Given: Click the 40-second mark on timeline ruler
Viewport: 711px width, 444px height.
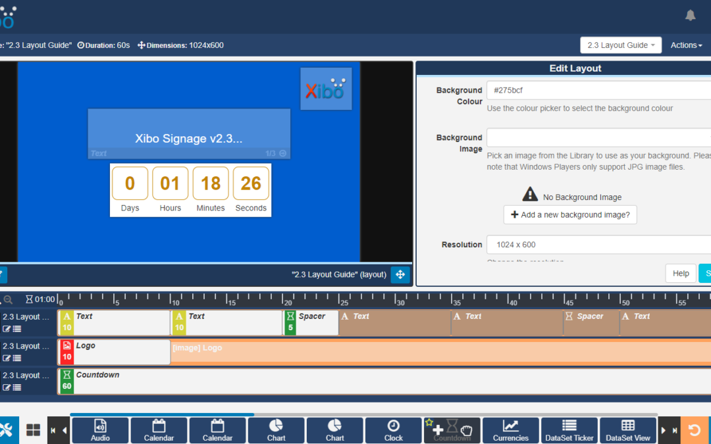Looking at the screenshot, I should coord(508,299).
